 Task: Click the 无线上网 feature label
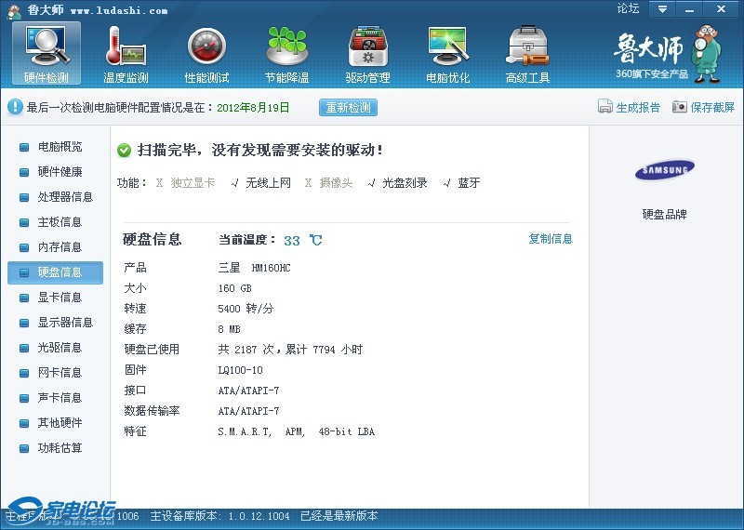[x=268, y=182]
